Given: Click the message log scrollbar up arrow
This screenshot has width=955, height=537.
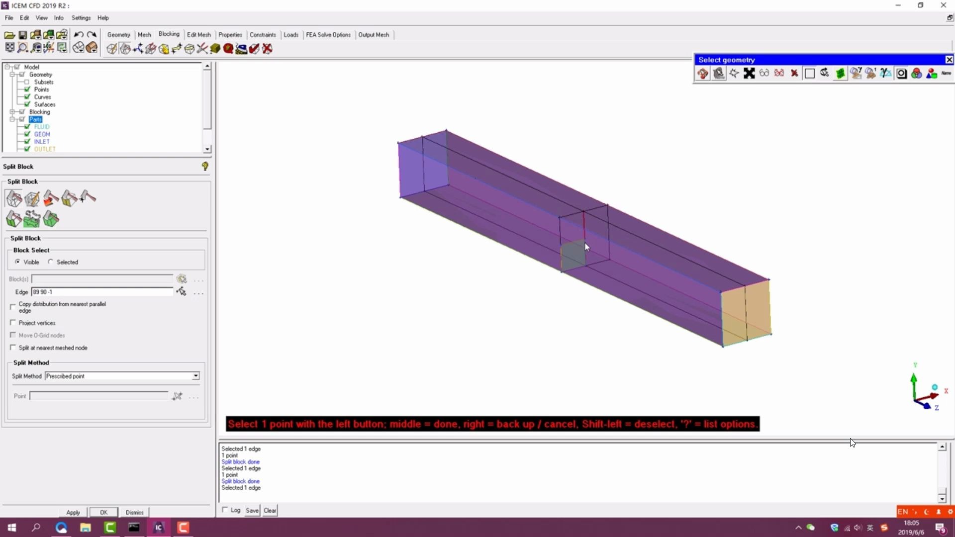Looking at the screenshot, I should [x=942, y=447].
